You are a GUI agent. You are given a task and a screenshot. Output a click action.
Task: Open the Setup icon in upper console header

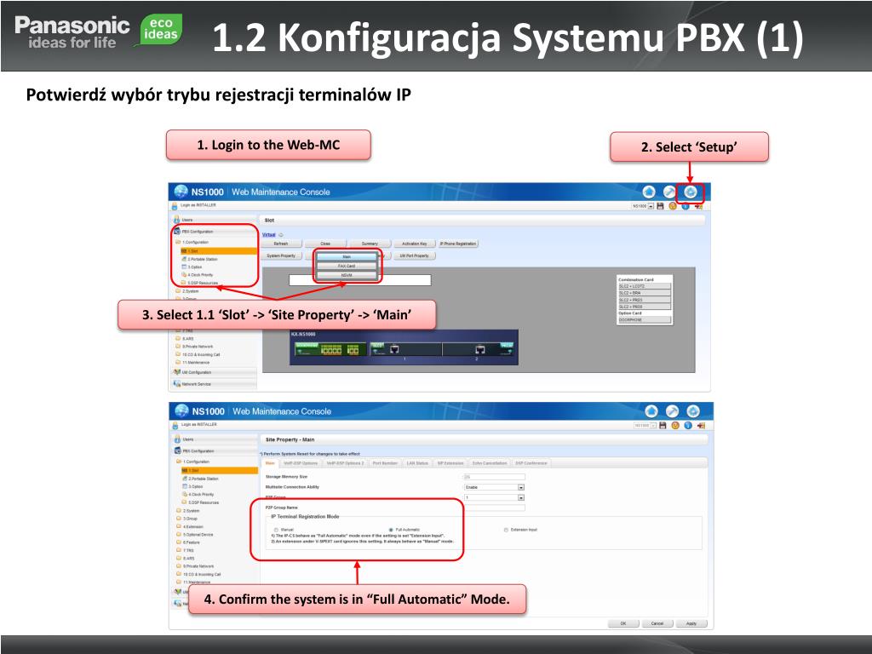click(690, 192)
